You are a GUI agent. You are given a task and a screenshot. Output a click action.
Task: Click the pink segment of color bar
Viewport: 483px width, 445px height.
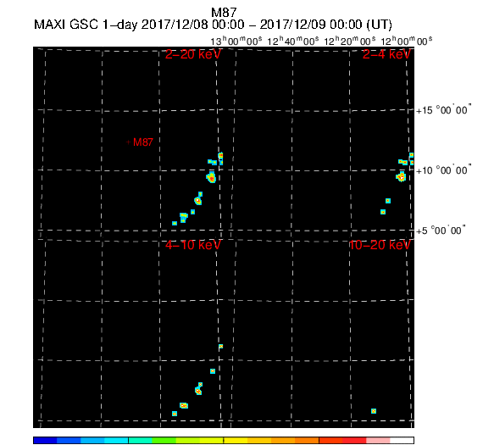click(378, 440)
